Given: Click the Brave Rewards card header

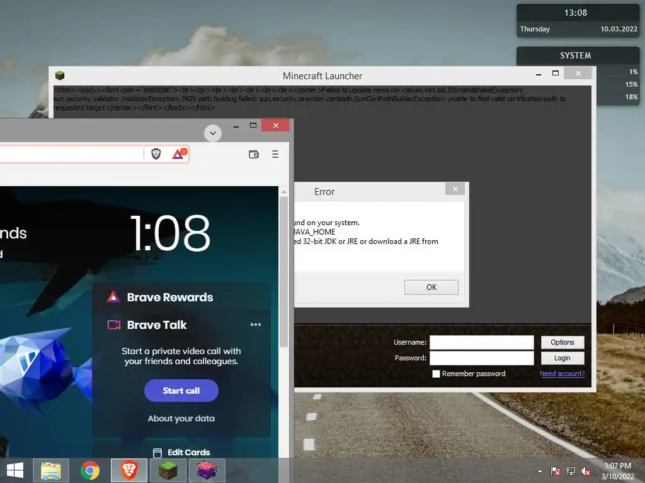Looking at the screenshot, I should click(x=181, y=297).
